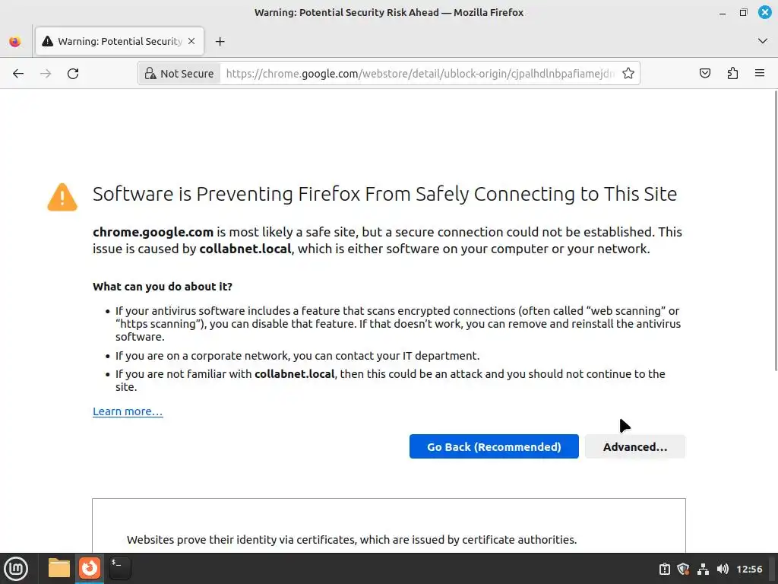Expand the Advanced… error details
This screenshot has width=778, height=584.
pyautogui.click(x=635, y=447)
